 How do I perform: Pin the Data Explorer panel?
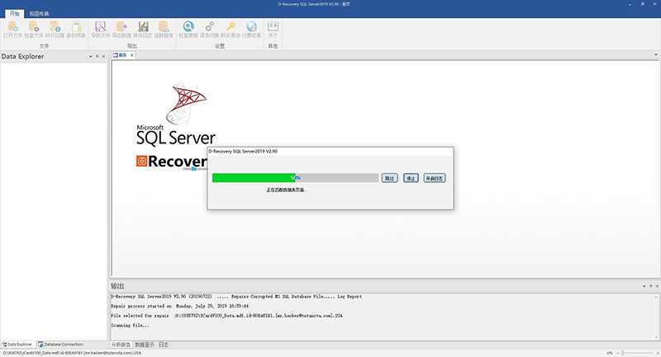(x=97, y=56)
